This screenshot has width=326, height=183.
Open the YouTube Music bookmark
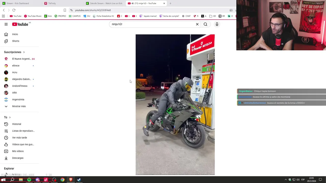33,16
